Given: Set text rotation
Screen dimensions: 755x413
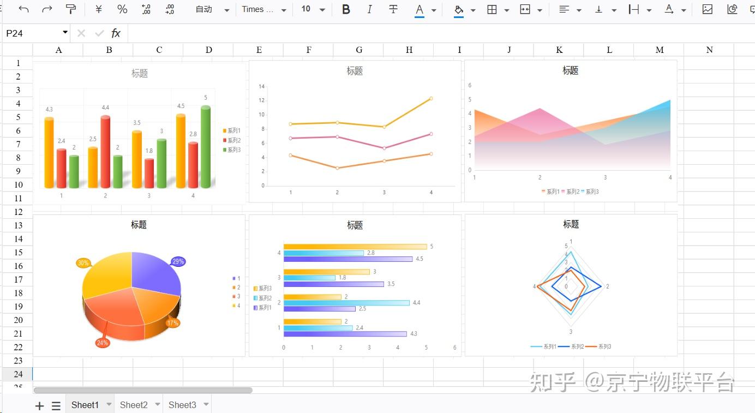Looking at the screenshot, I should pos(669,9).
